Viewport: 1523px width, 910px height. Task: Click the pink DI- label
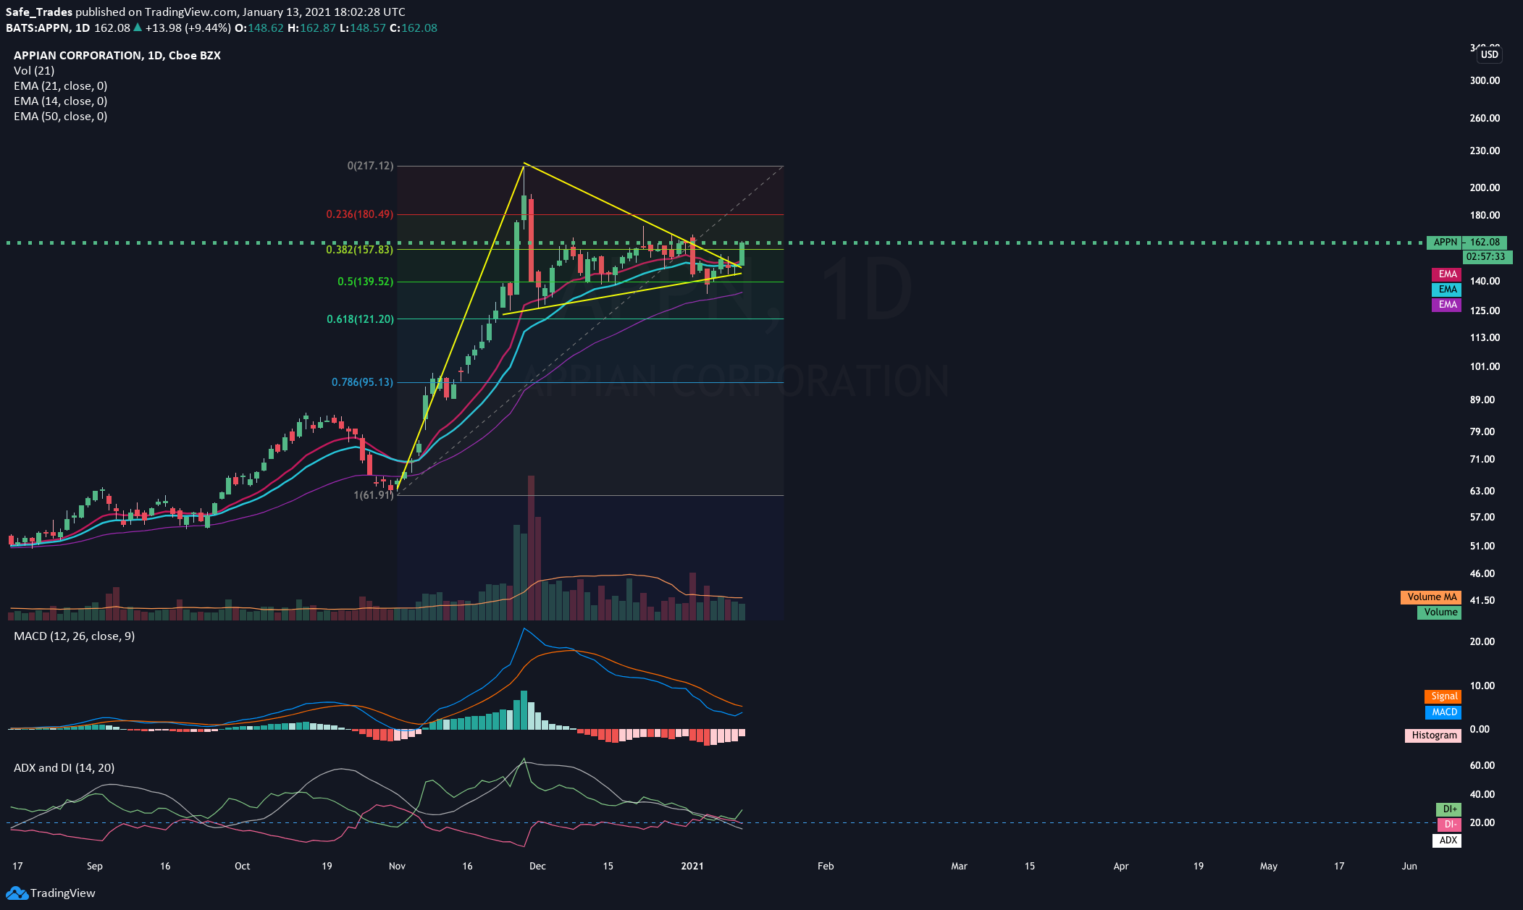point(1449,825)
